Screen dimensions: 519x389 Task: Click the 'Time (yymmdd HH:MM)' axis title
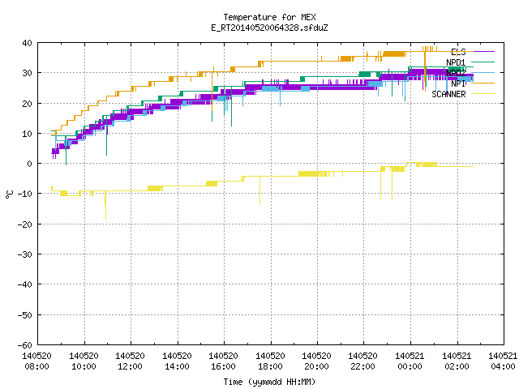(x=269, y=382)
